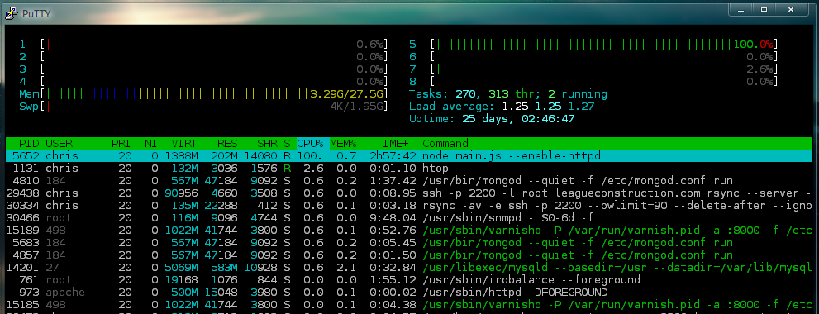The height and width of the screenshot is (314, 819).
Task: Click the Swp usage bar 4K/1.95G
Action: click(x=203, y=107)
